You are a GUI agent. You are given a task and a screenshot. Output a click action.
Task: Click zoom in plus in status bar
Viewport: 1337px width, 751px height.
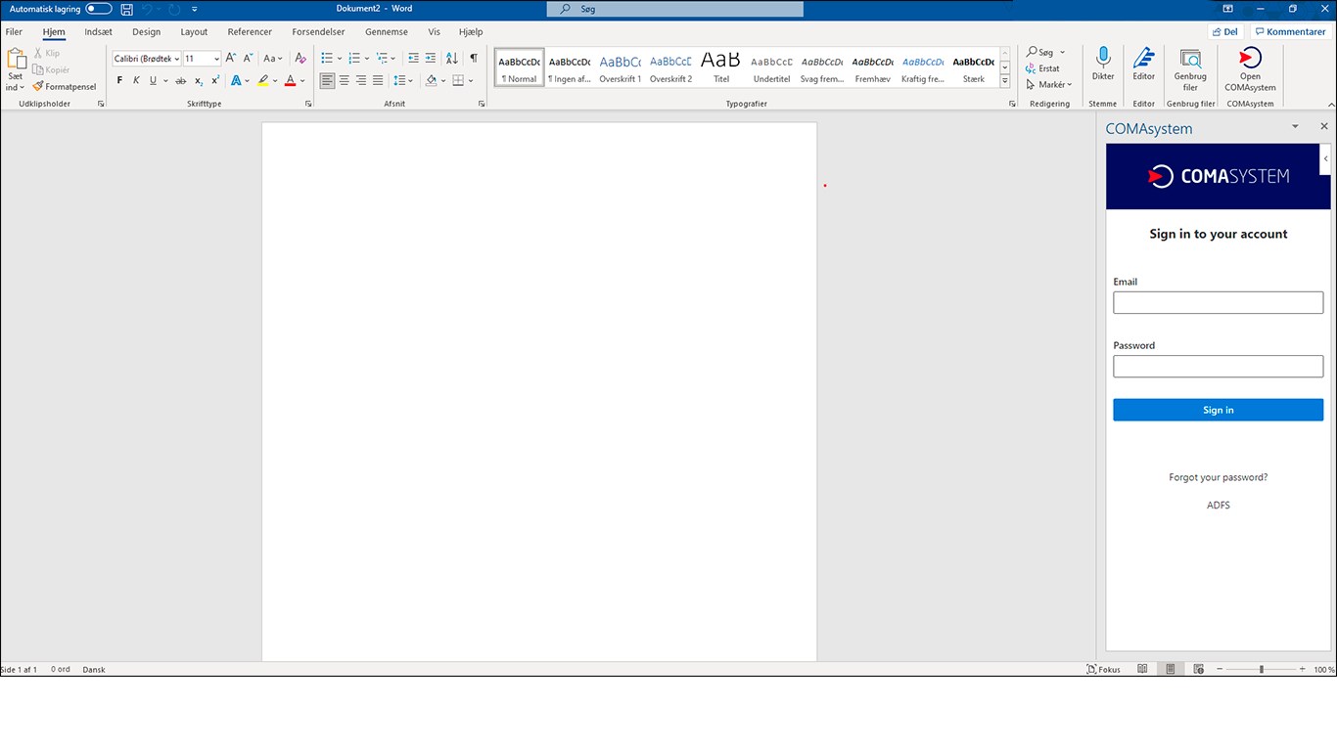tap(1302, 669)
